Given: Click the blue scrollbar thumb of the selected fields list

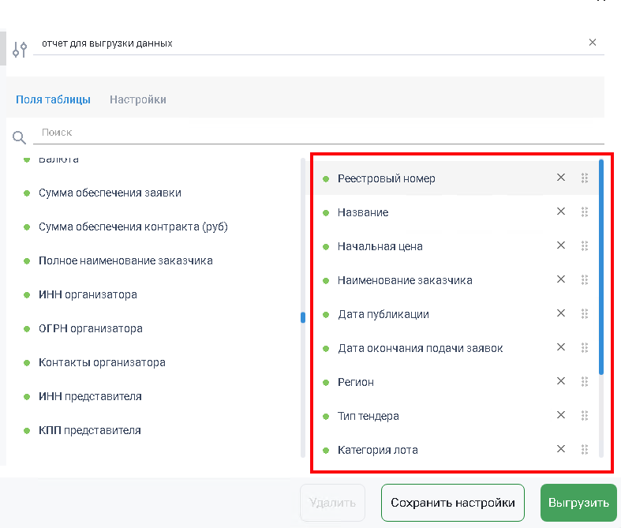Looking at the screenshot, I should tap(601, 267).
